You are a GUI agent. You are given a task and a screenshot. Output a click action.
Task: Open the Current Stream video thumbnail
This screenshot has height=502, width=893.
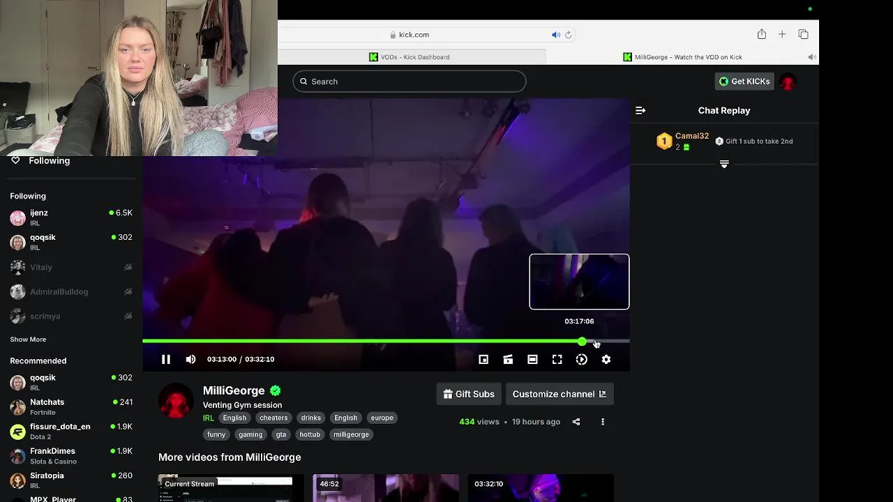pos(231,488)
